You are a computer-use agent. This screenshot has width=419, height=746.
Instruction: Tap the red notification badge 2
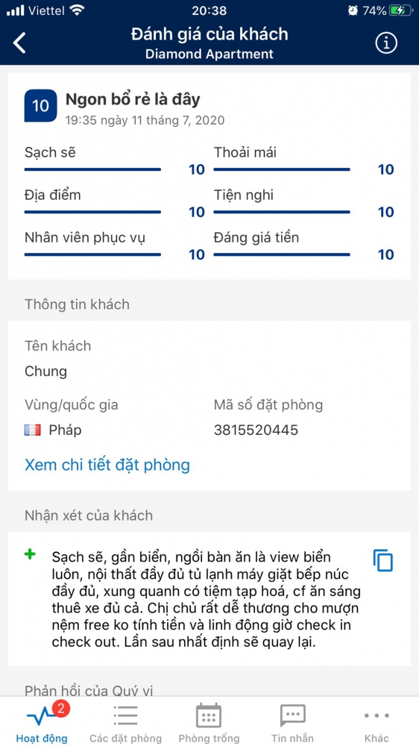click(61, 709)
